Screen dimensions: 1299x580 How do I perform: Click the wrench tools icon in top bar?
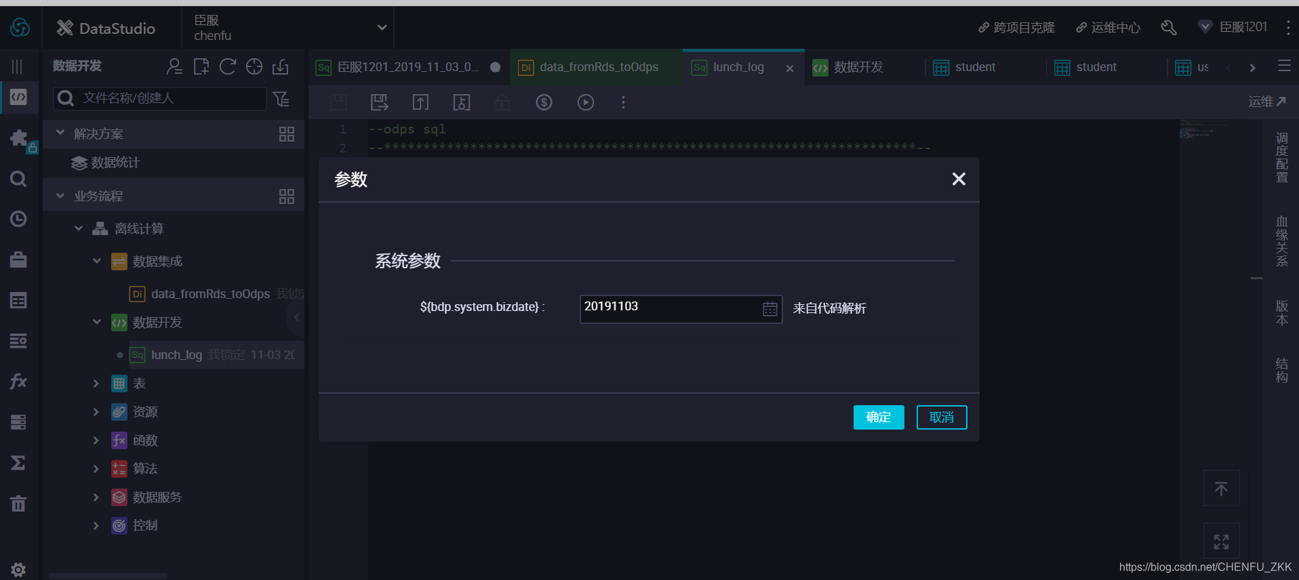coord(1169,27)
